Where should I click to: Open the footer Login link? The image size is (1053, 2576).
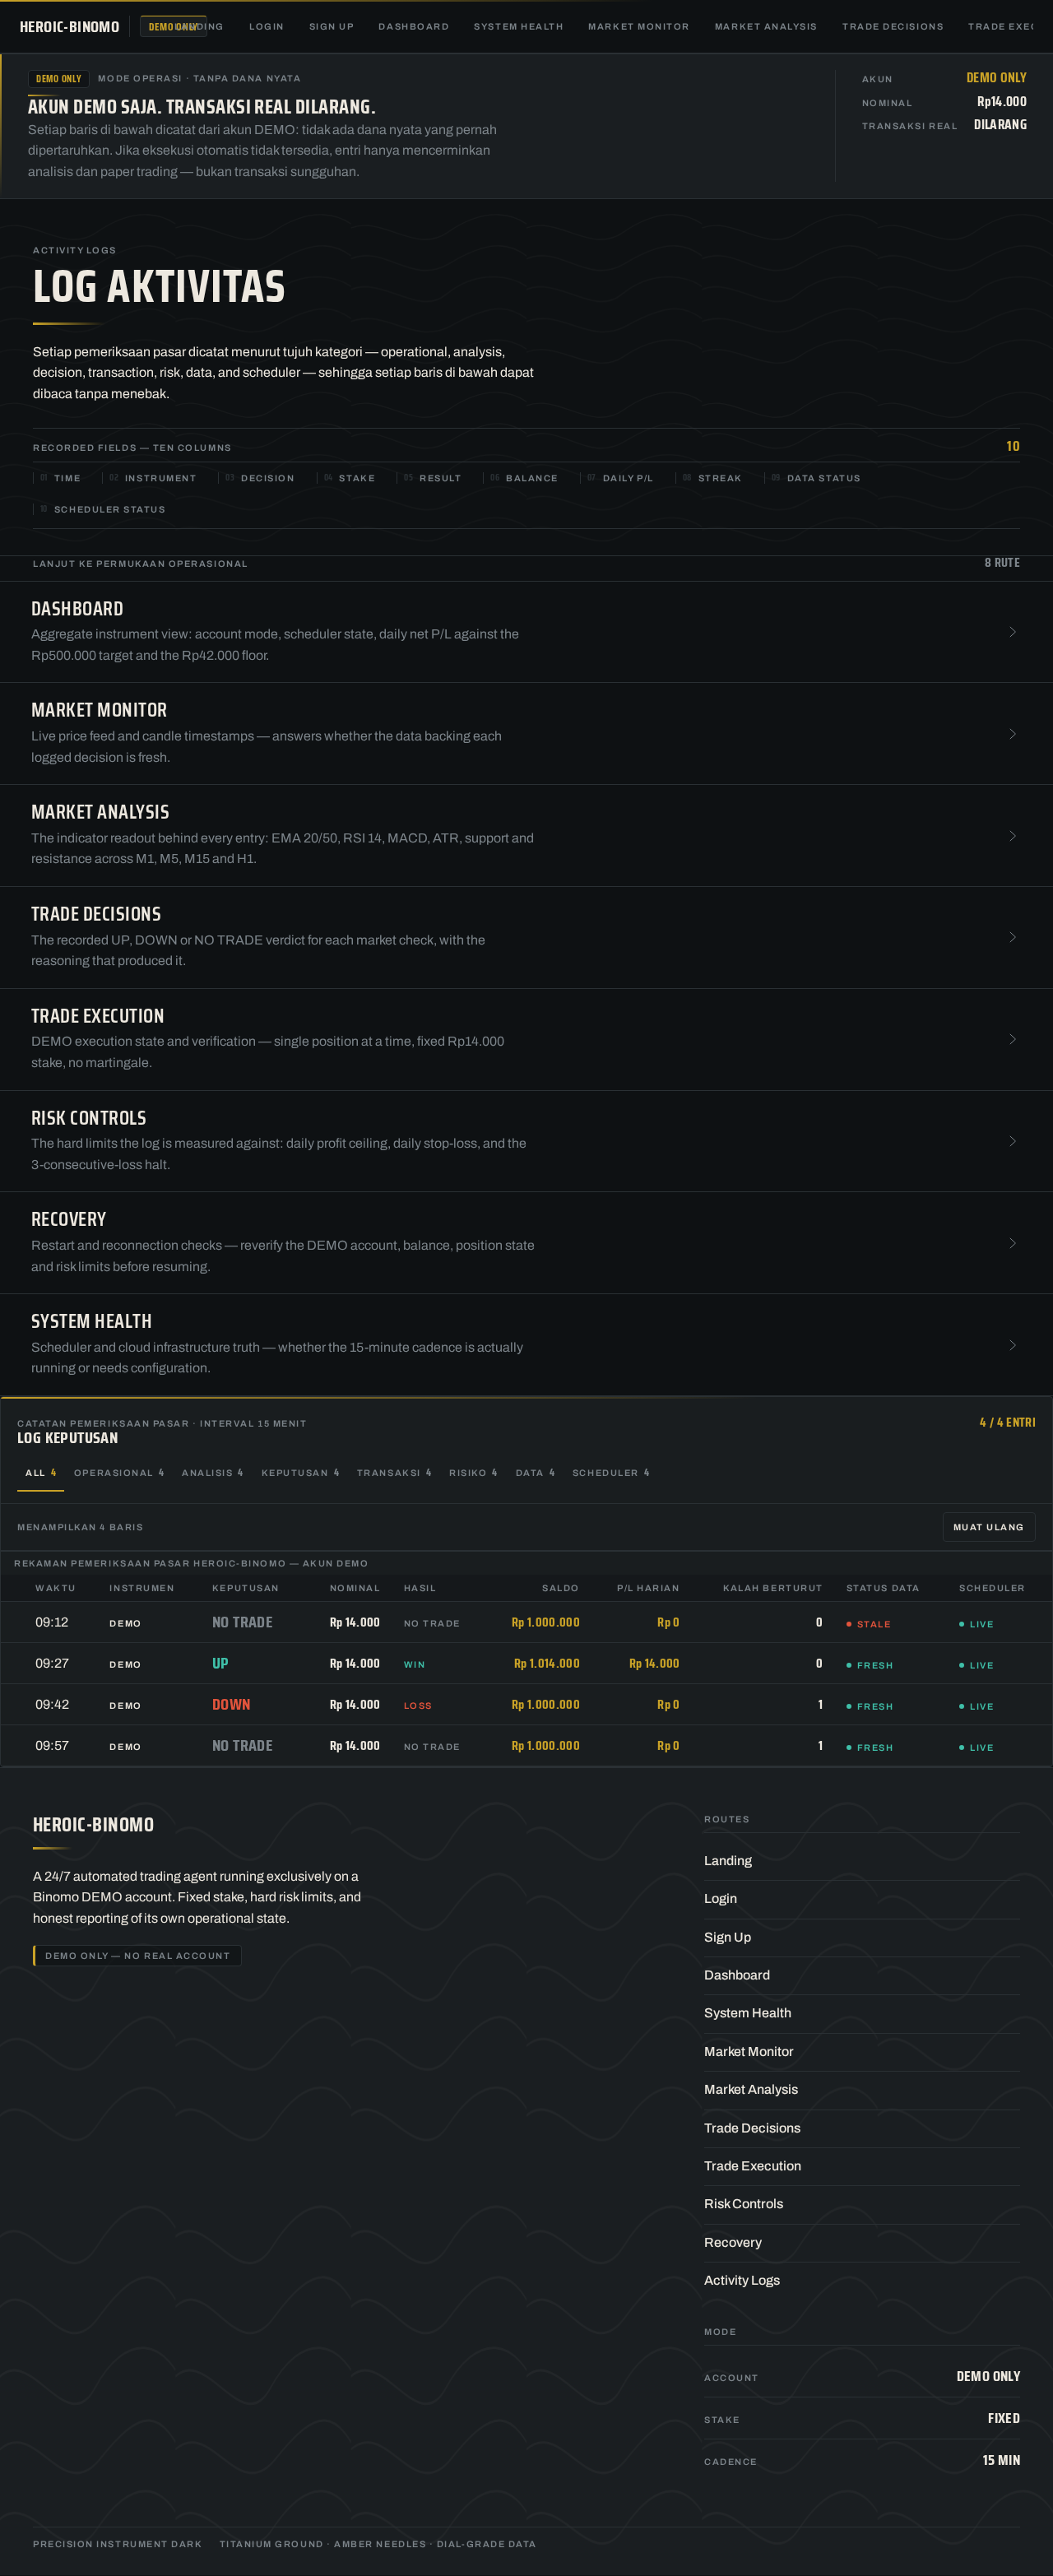coord(720,1899)
